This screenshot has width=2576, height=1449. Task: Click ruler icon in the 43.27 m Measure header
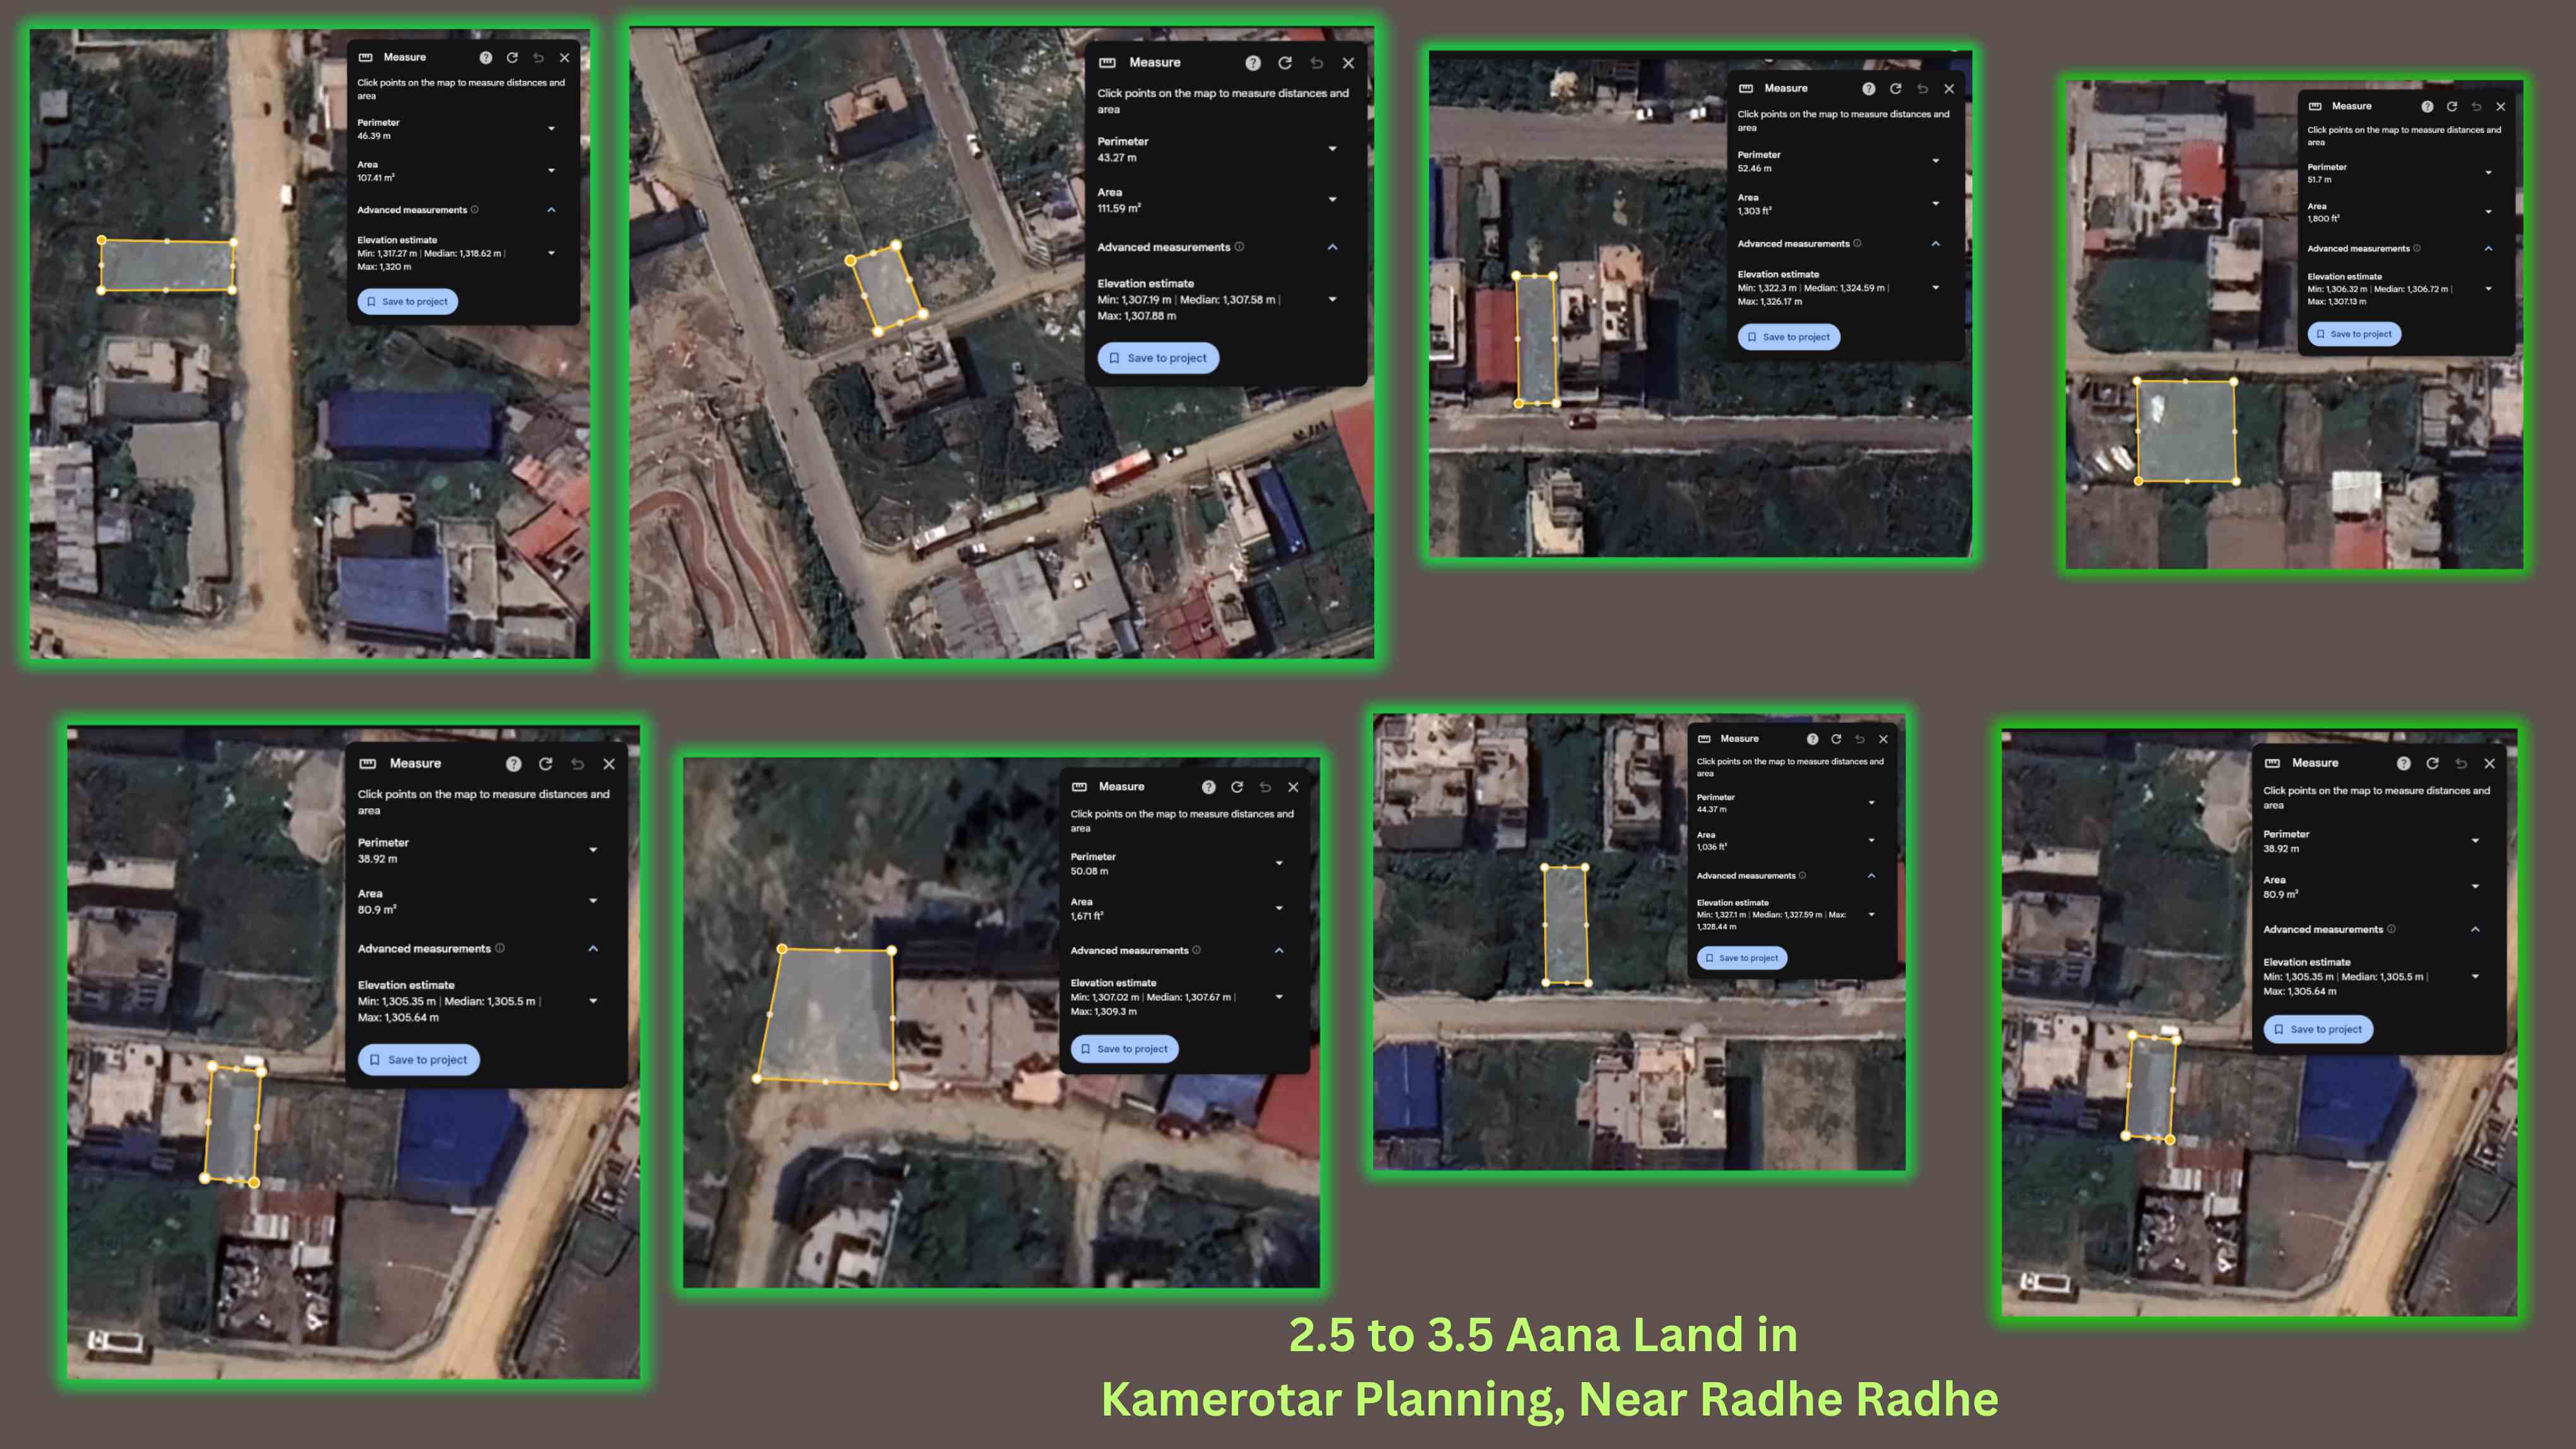coord(1107,63)
